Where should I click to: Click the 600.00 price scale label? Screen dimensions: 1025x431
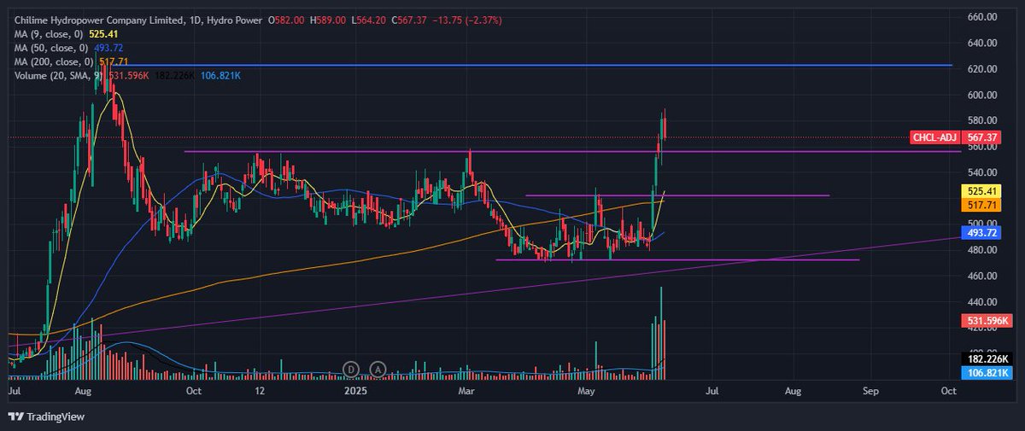point(983,95)
